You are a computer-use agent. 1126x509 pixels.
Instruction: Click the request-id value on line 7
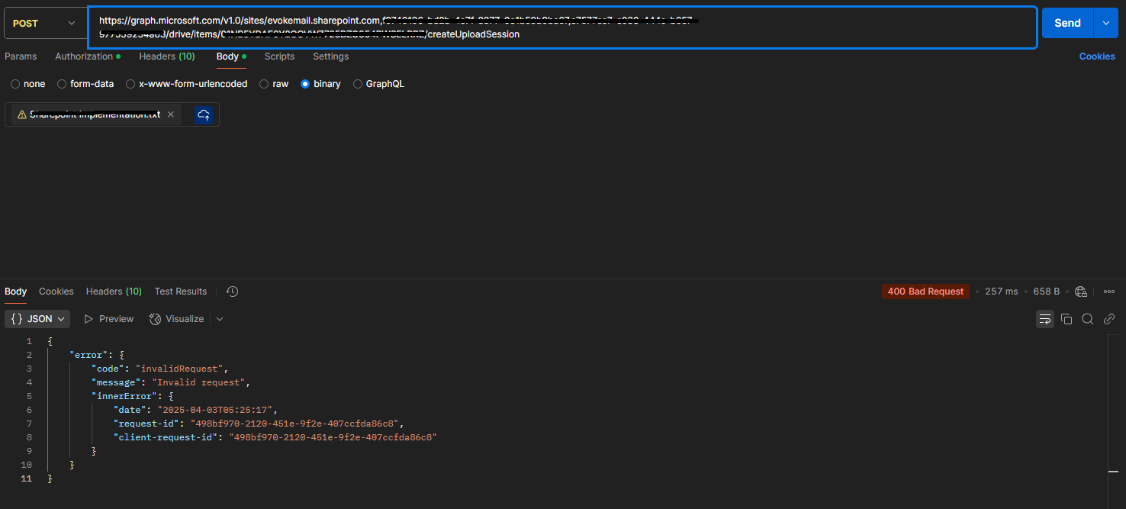point(295,424)
